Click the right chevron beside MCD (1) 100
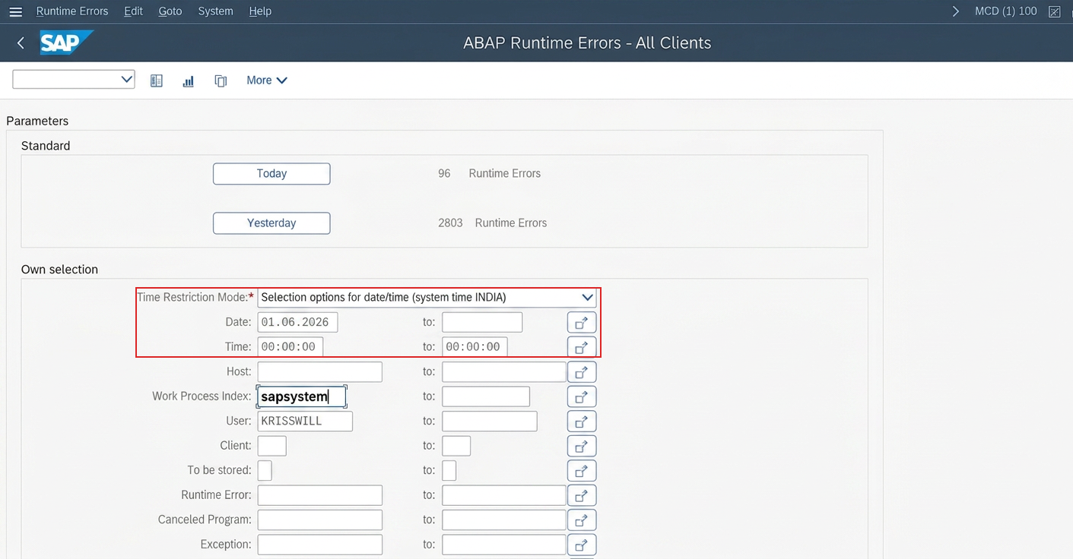The height and width of the screenshot is (559, 1073). click(956, 11)
